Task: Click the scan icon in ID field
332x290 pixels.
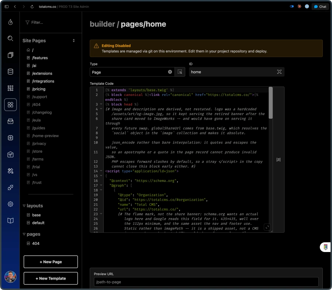Action: (x=279, y=72)
